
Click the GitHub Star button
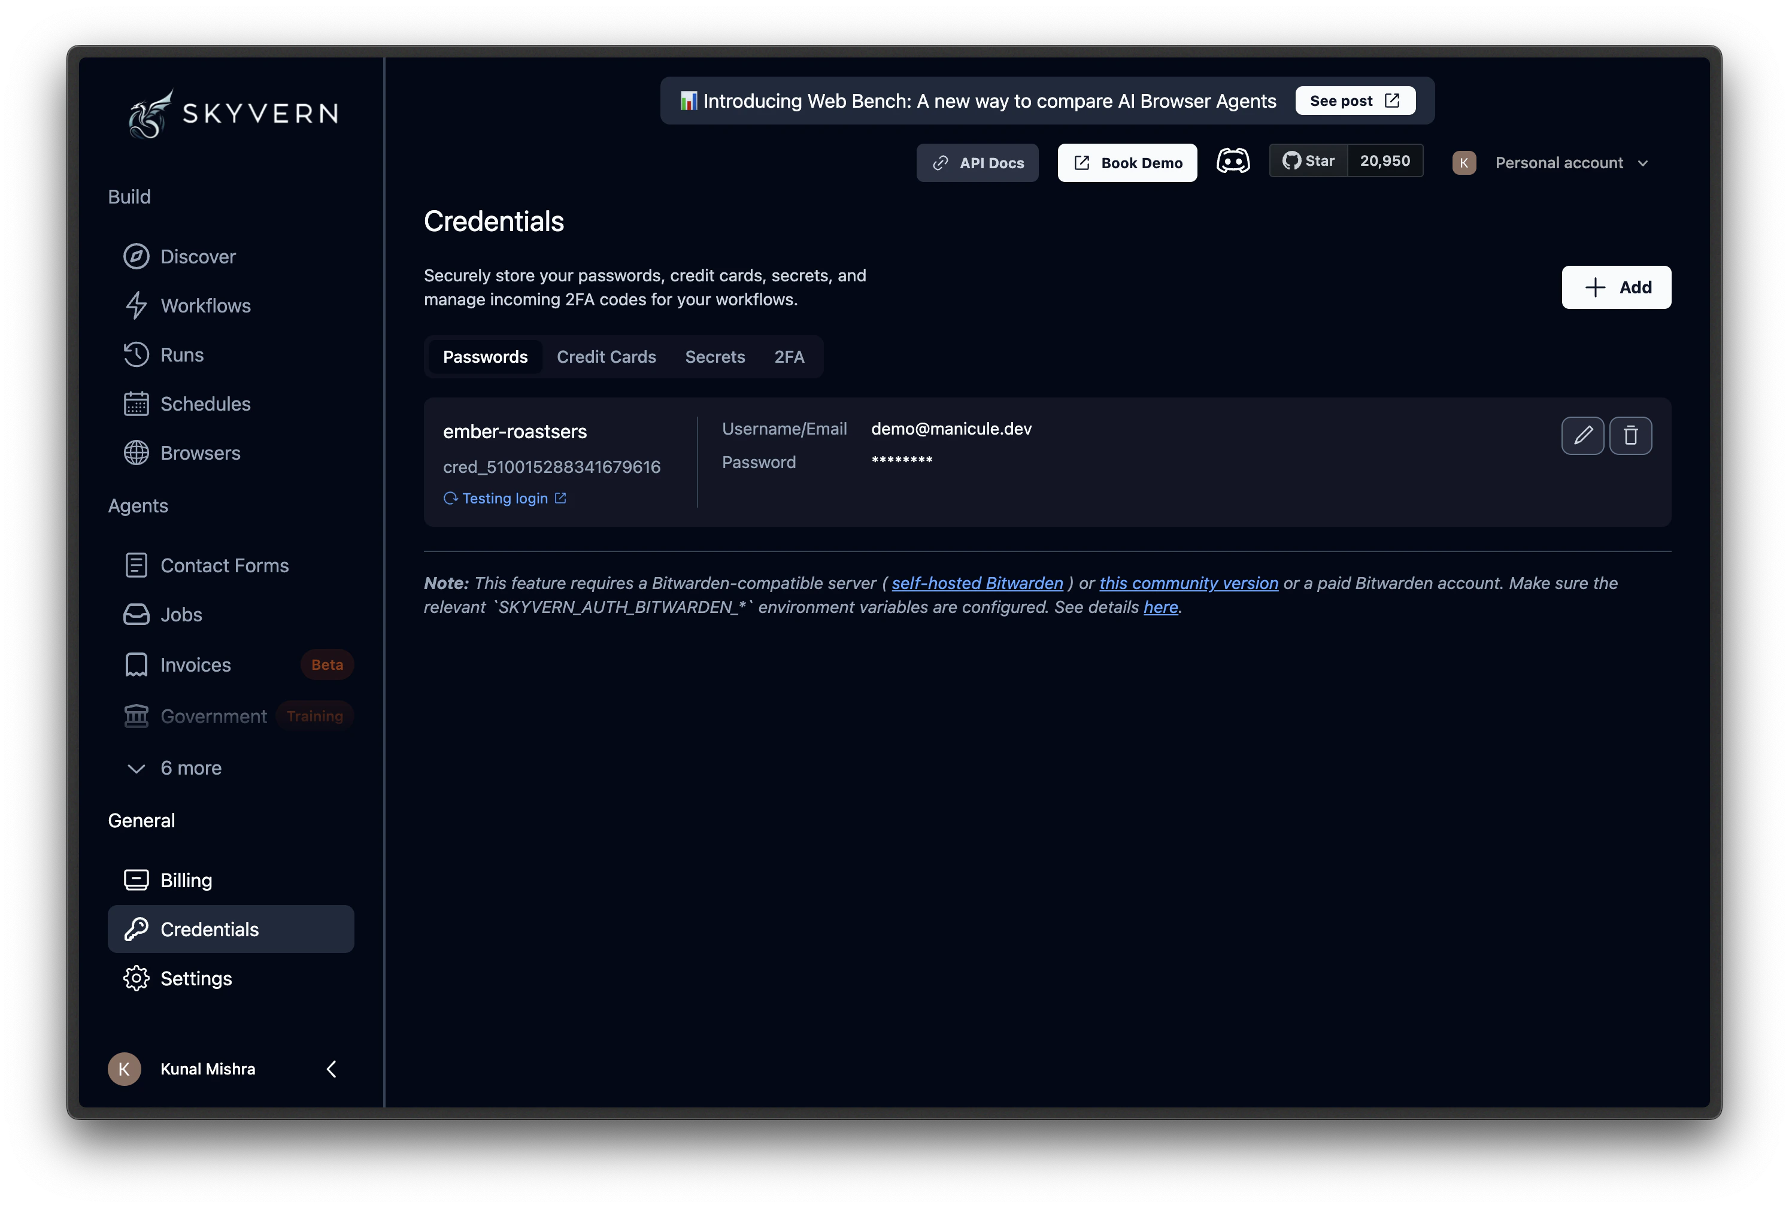coord(1308,161)
